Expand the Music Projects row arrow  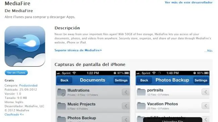(126, 106)
